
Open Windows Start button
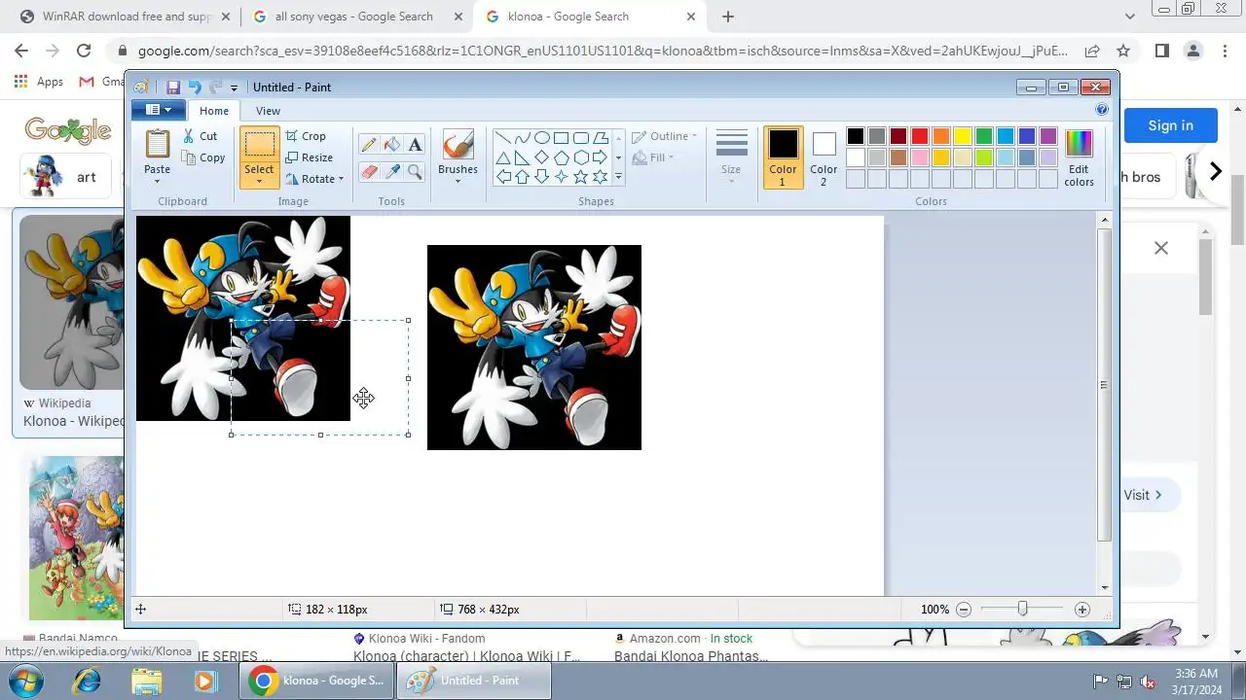click(x=26, y=681)
